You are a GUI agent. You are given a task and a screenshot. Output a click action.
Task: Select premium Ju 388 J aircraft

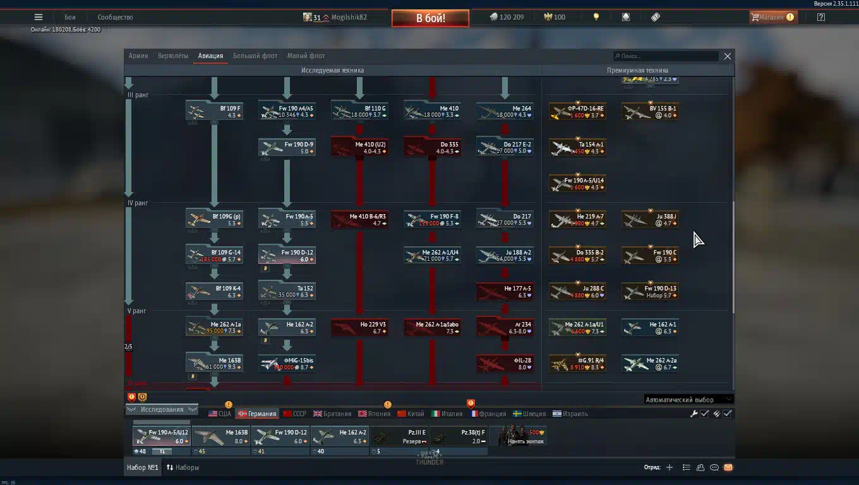point(650,219)
